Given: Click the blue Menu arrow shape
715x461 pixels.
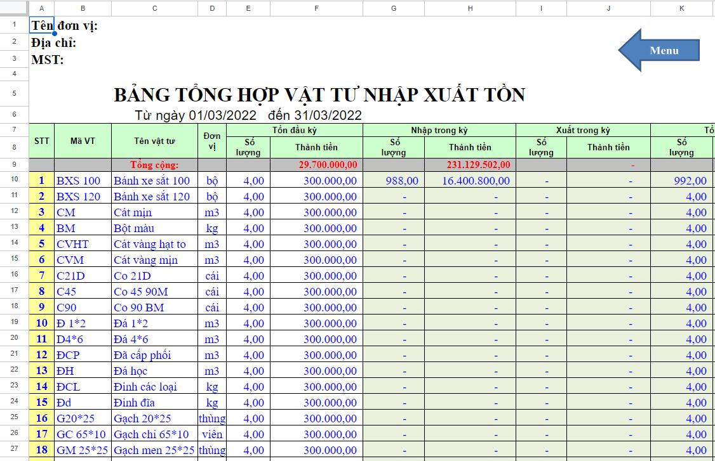Looking at the screenshot, I should tap(660, 50).
